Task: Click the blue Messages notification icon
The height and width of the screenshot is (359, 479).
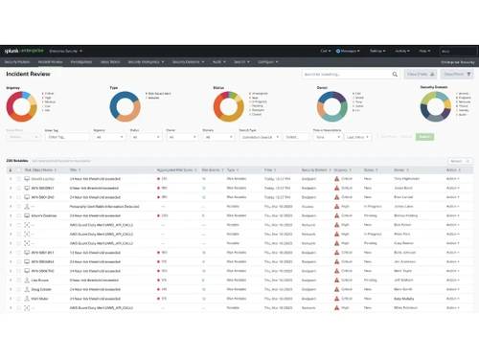Action: tap(338, 51)
